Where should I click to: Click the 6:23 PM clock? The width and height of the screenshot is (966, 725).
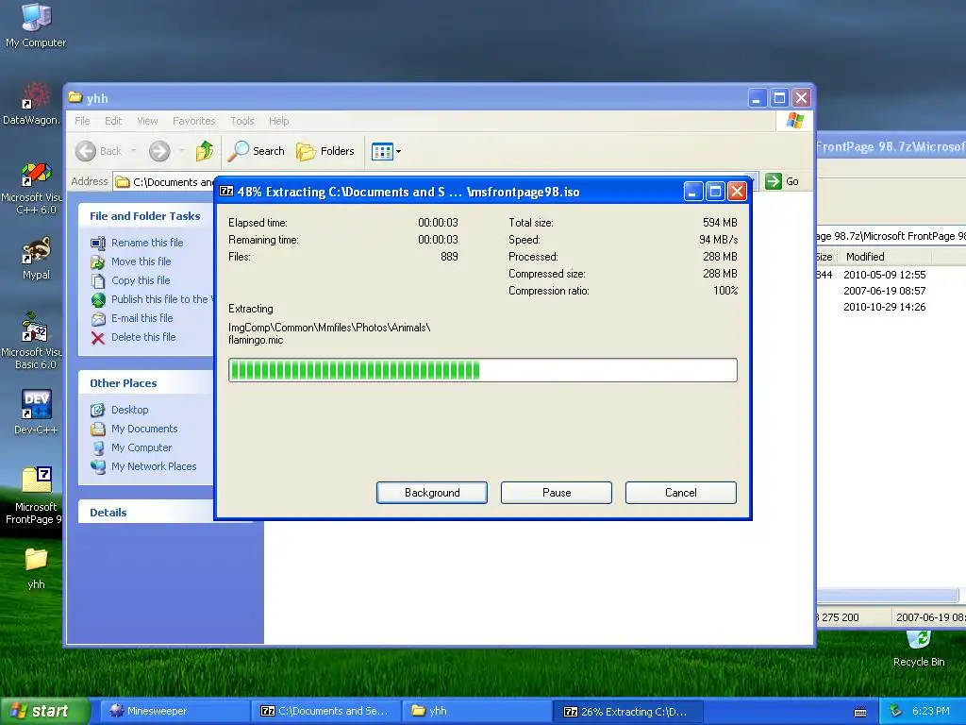(x=931, y=711)
